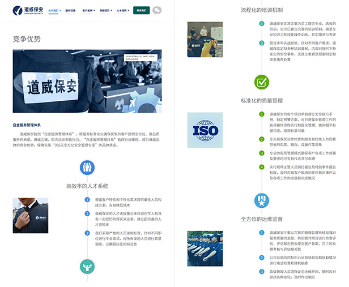Click blue bullet 2 under 全方位的运维监督
Screen dimensions: 349x287
(262, 258)
